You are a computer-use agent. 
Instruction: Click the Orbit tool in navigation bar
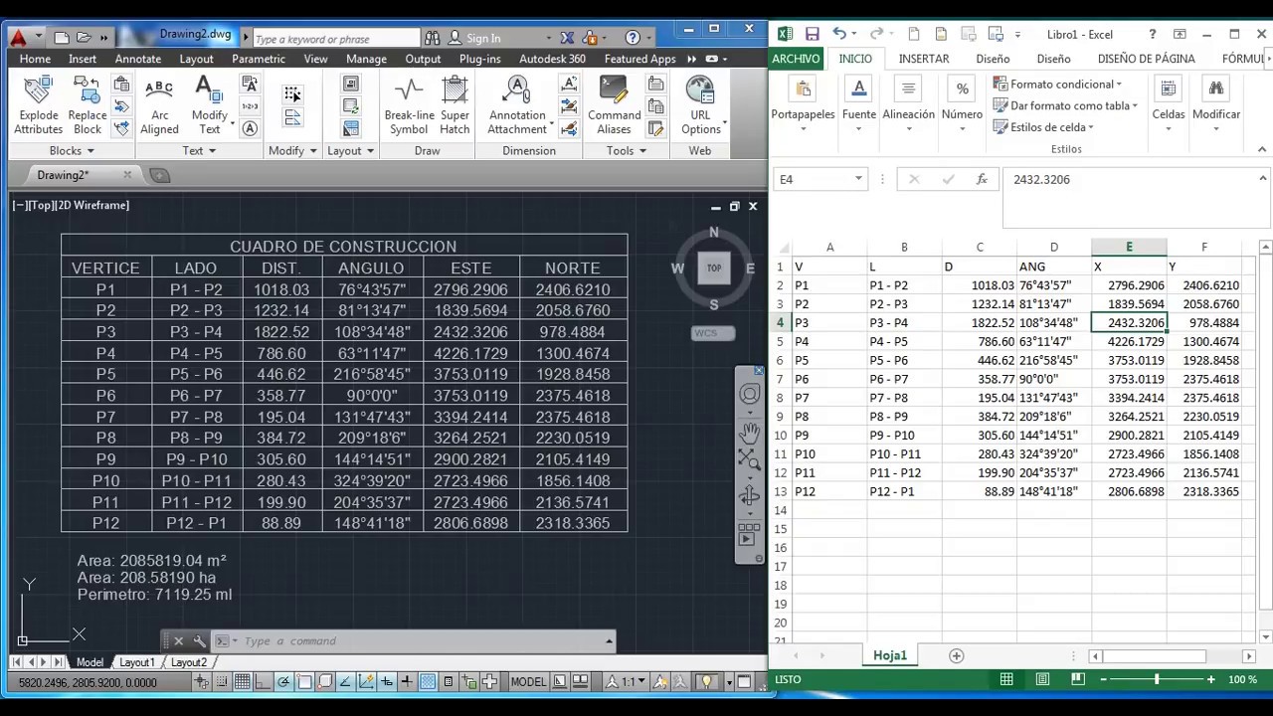[749, 495]
